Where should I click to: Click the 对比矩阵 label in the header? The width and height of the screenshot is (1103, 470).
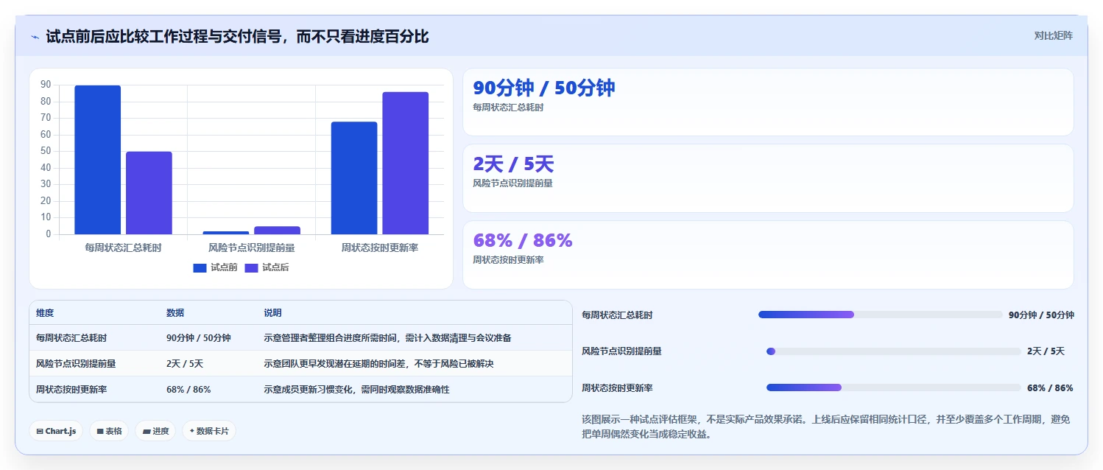[1054, 36]
